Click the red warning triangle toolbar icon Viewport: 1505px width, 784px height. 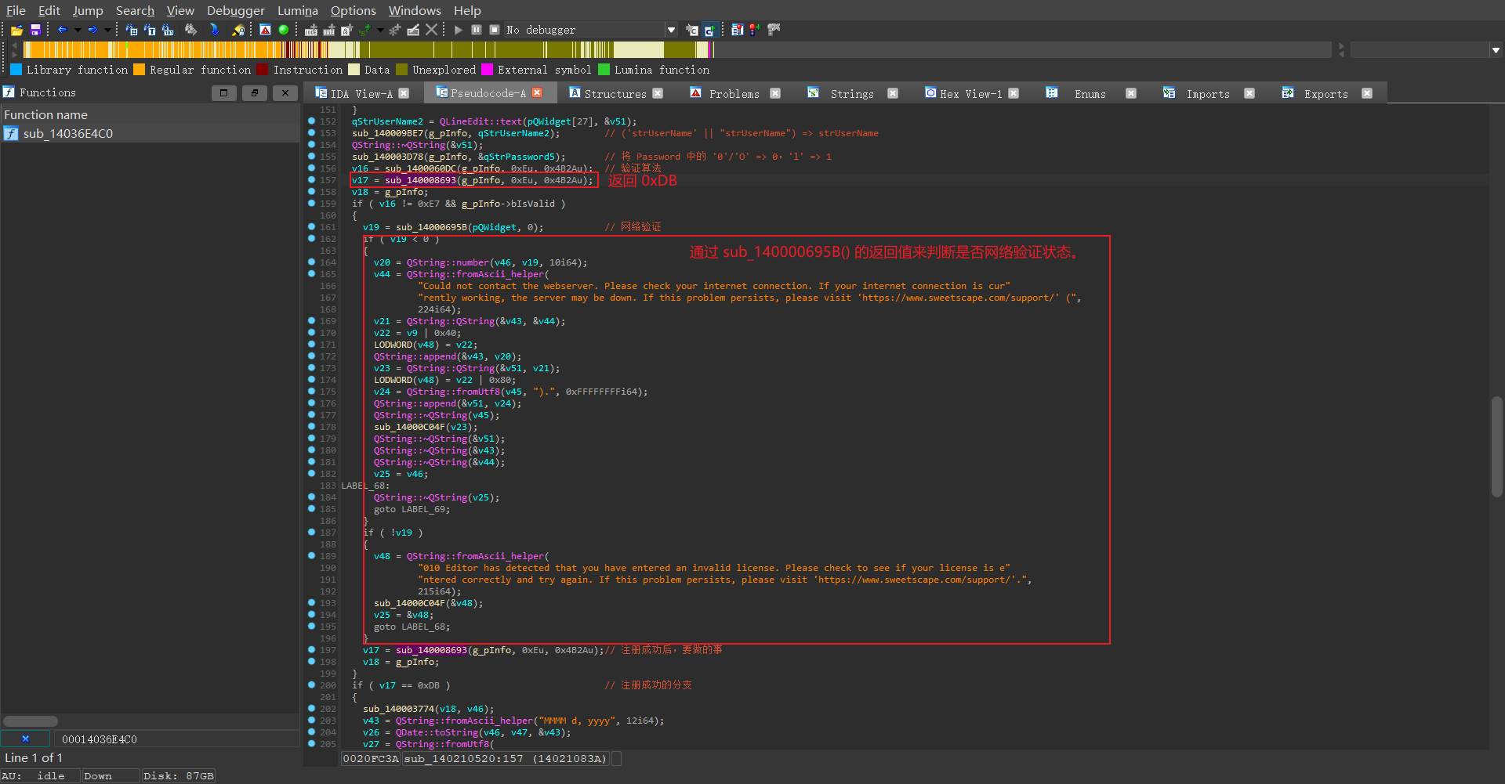click(266, 30)
